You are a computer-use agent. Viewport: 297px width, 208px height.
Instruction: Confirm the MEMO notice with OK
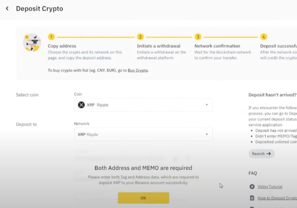(x=143, y=198)
